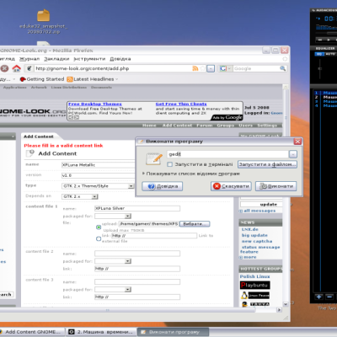This screenshot has height=337, width=337.
Task: Open the Getting Started bookmark
Action: coord(42,79)
